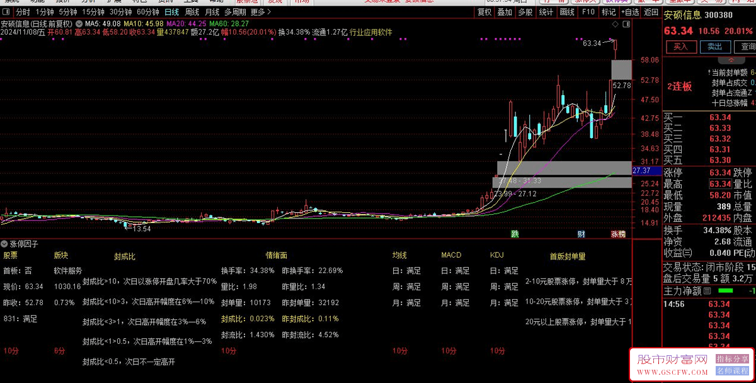Click the 跌 marker under the chart
The height and width of the screenshot is (383, 756).
515,234
